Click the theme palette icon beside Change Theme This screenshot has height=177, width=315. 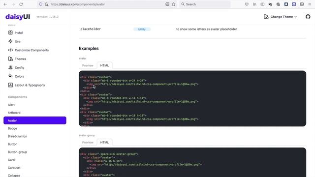(x=266, y=17)
